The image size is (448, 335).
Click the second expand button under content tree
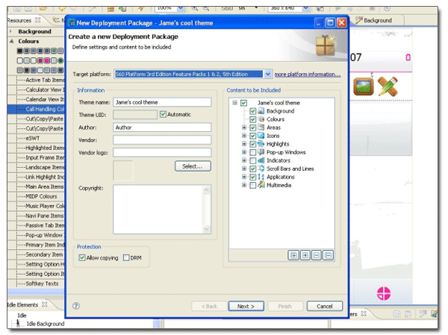[305, 255]
